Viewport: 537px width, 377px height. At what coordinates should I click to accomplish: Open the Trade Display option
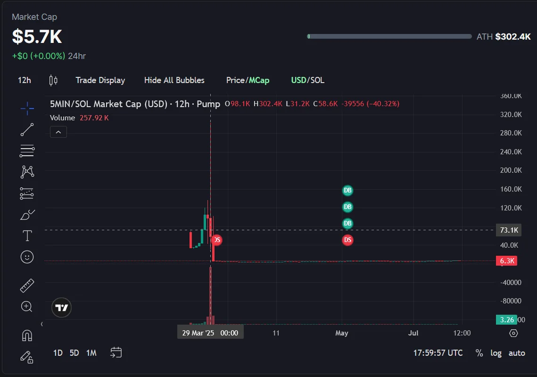[100, 80]
